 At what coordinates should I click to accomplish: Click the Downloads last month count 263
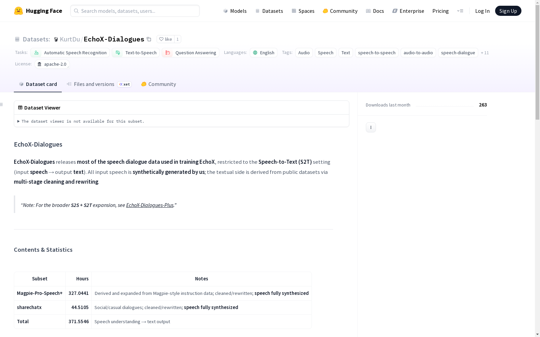483,105
